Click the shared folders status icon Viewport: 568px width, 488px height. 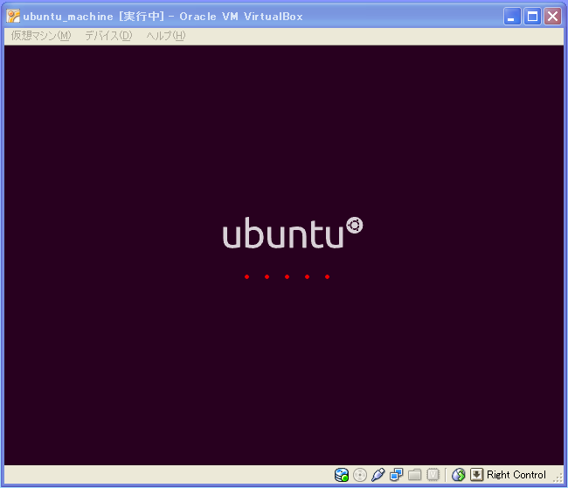click(x=414, y=475)
